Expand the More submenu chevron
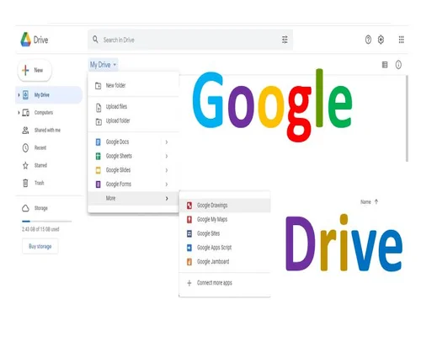The height and width of the screenshot is (337, 421). (x=167, y=199)
